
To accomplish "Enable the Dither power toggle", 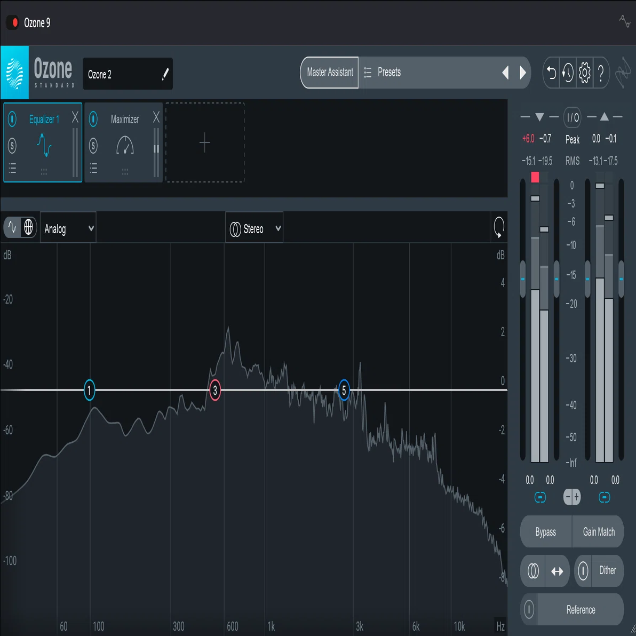I will point(583,571).
